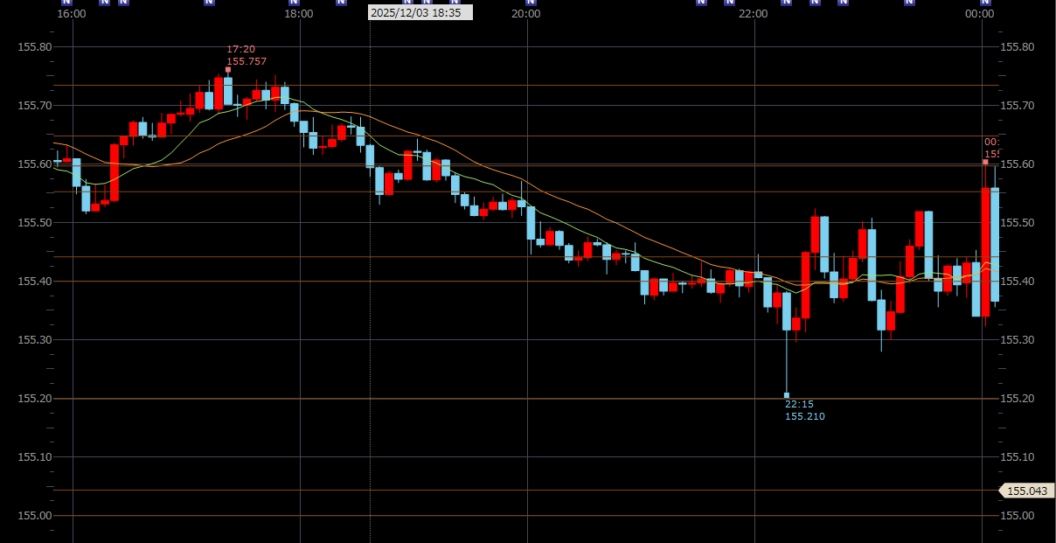Open the last news icon before 22:00
The width and height of the screenshot is (1056, 543).
[x=729, y=3]
